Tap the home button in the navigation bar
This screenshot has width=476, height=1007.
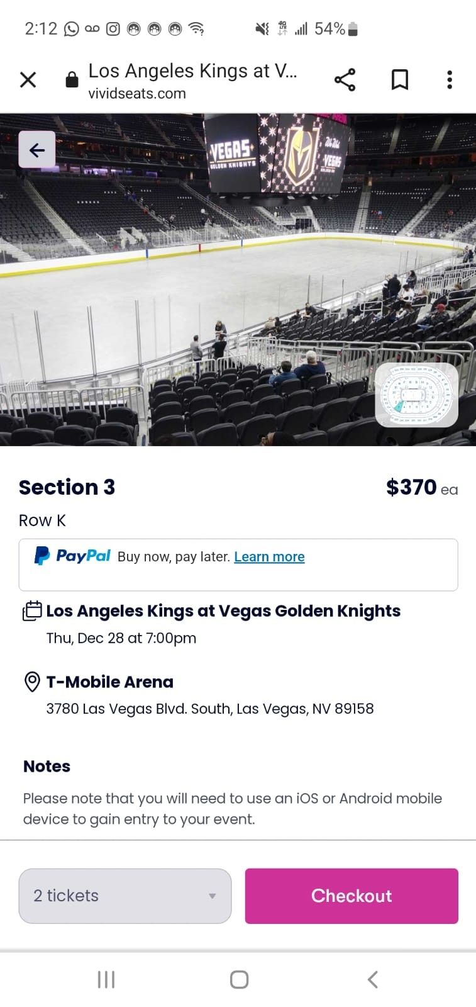pyautogui.click(x=238, y=979)
